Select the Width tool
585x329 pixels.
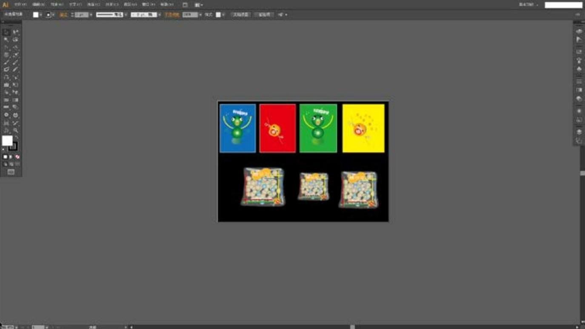click(x=6, y=85)
